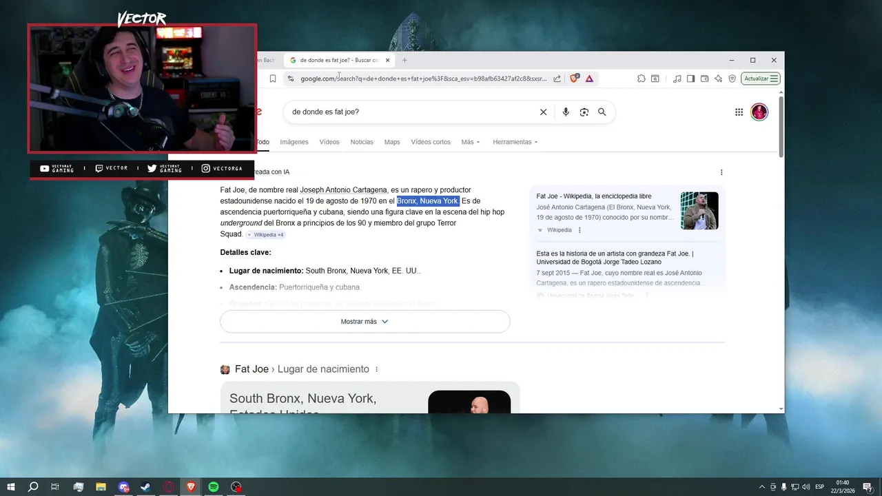Click the volume icon in system tray

point(807,487)
